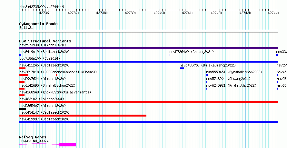
Task: Select the red nsv6434147 variant bar
Action: (x=83, y=116)
